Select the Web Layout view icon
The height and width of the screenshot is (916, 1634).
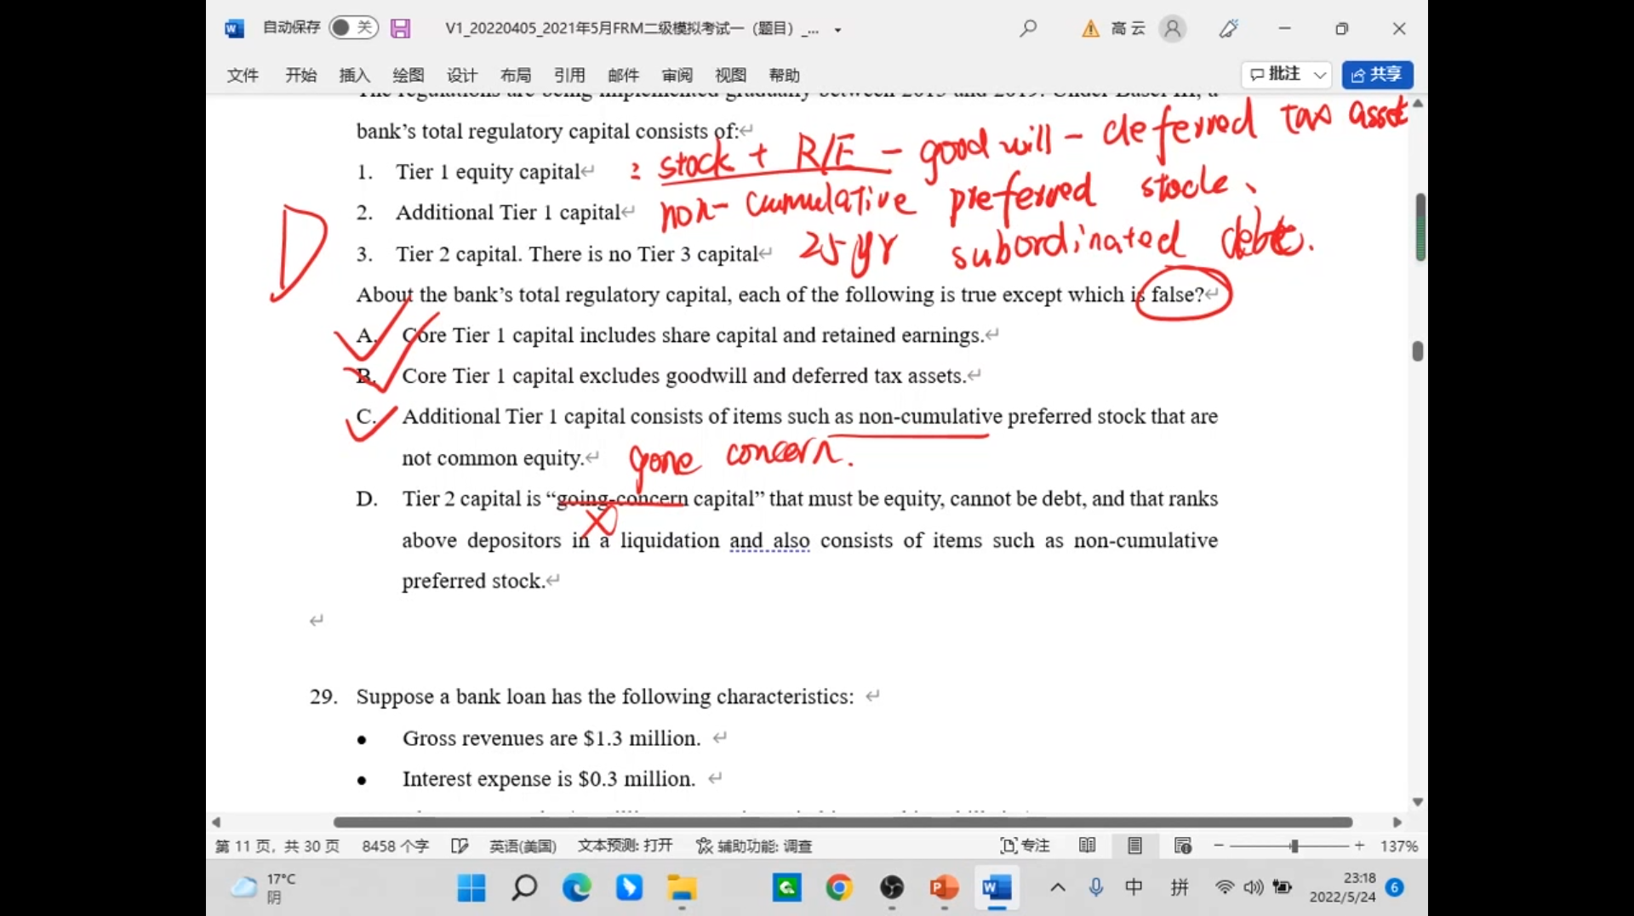click(1182, 845)
